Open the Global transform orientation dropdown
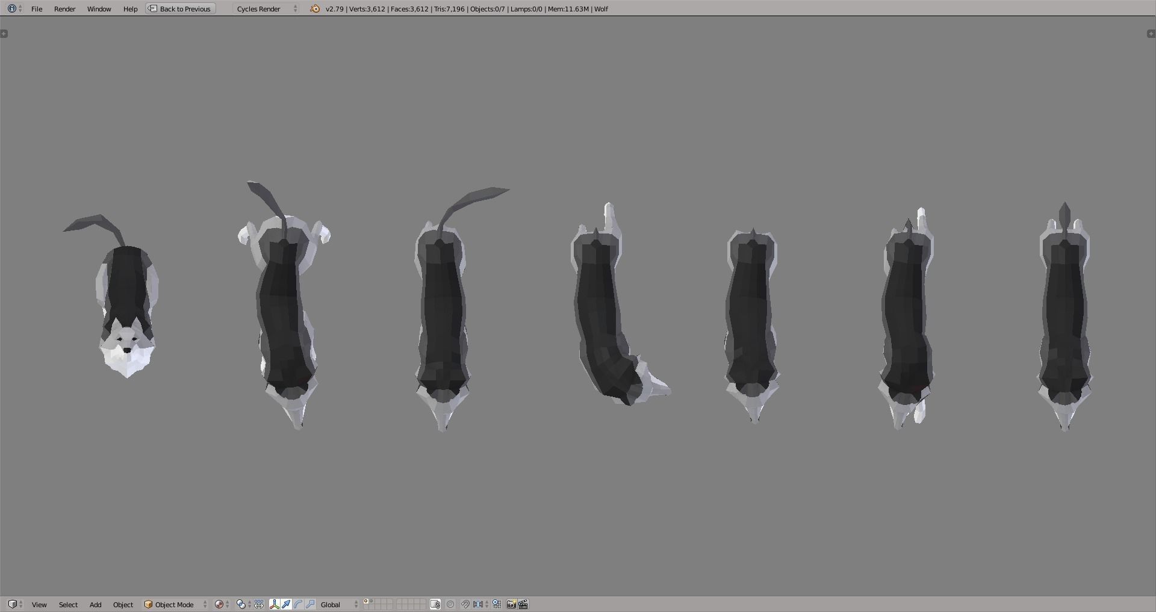This screenshot has width=1156, height=612. pos(339,604)
